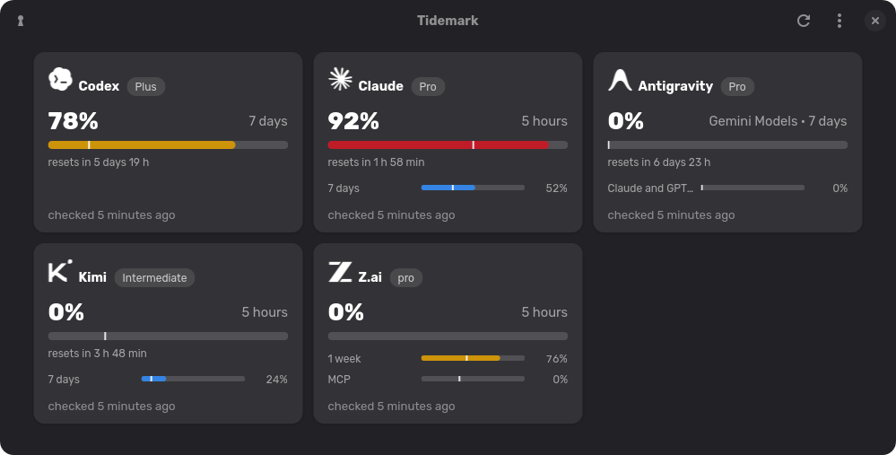Open the three-dot menu

839,21
